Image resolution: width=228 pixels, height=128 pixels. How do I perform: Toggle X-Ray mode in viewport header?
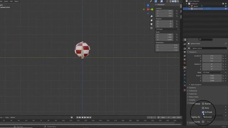pyautogui.click(x=167, y=1)
